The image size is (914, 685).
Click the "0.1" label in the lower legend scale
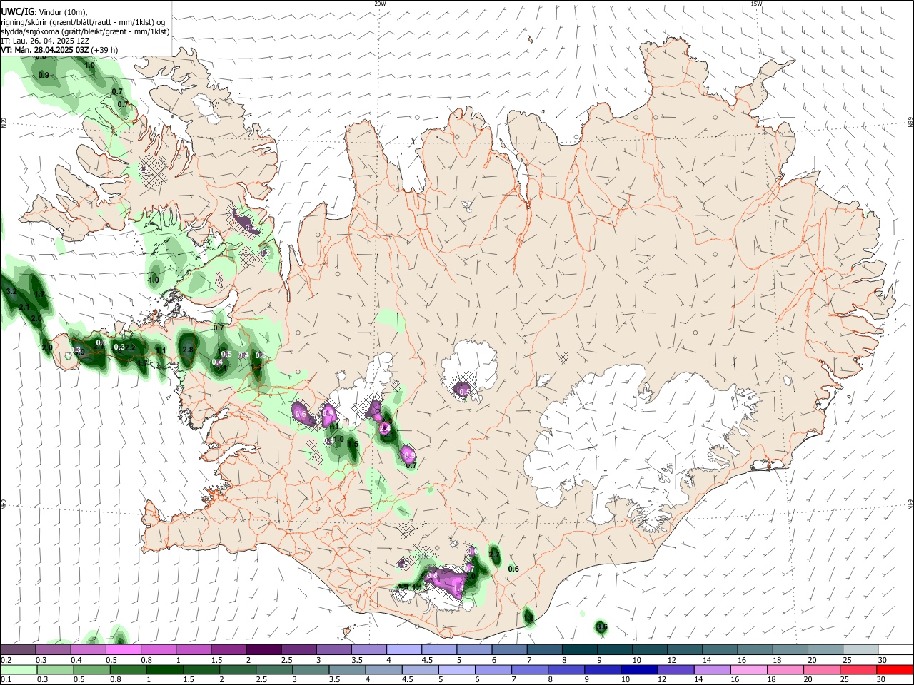tap(6, 680)
